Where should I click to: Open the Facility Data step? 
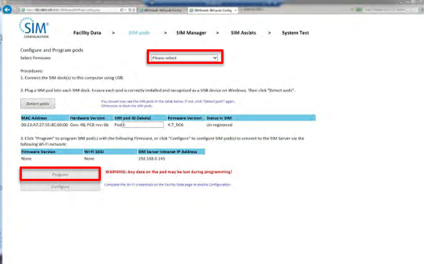87,33
